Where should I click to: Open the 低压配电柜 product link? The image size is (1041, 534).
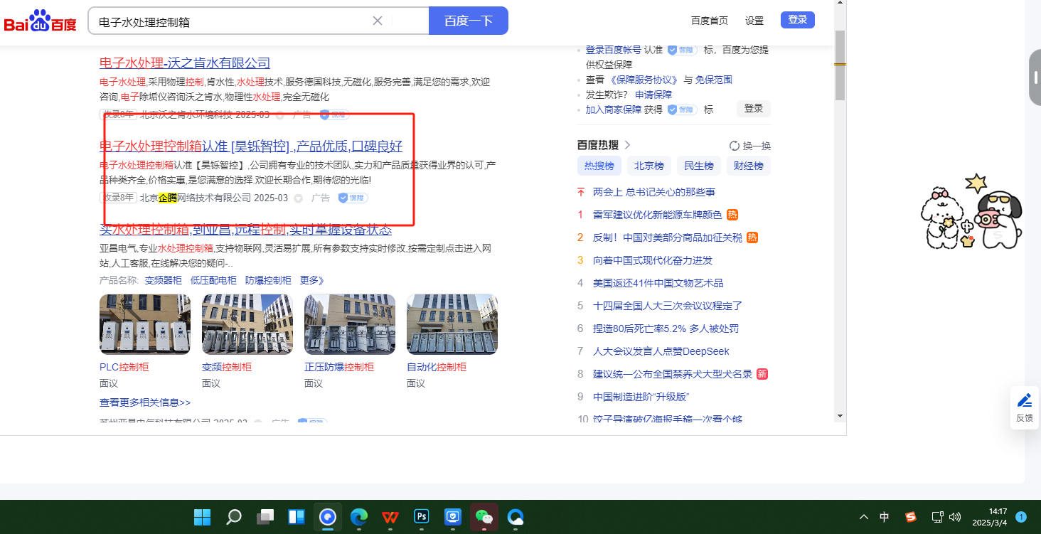tap(213, 280)
